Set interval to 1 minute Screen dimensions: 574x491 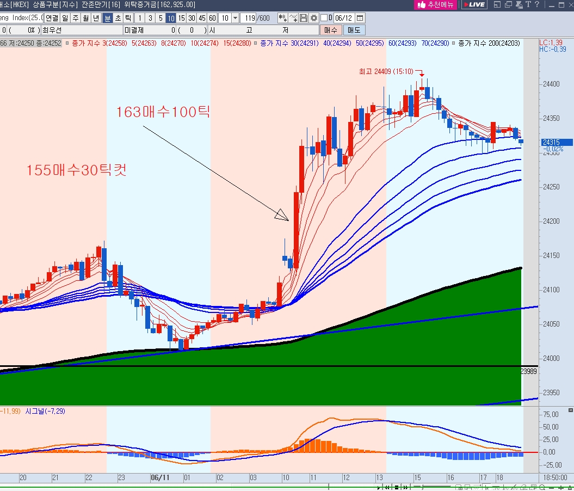139,18
